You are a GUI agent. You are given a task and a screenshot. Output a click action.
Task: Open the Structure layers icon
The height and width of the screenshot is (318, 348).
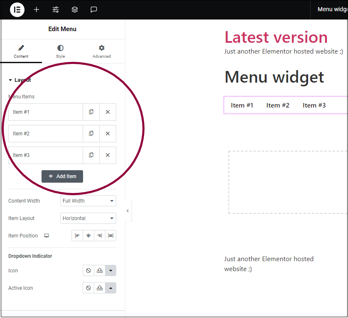[75, 10]
